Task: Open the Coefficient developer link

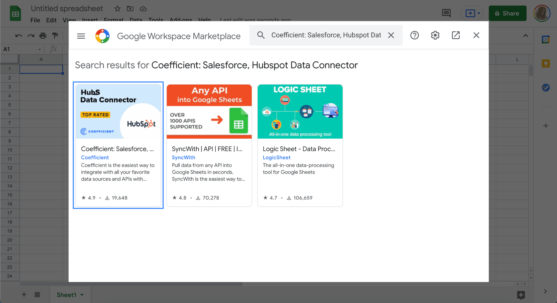Action: point(95,157)
